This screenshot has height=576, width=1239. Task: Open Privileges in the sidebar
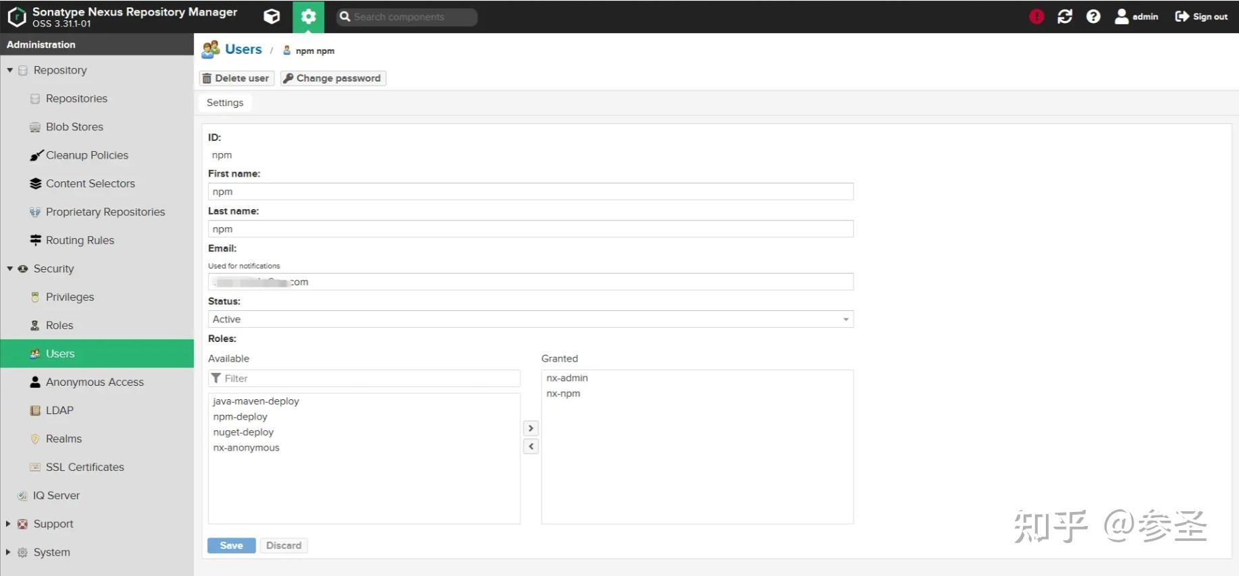[x=70, y=297]
